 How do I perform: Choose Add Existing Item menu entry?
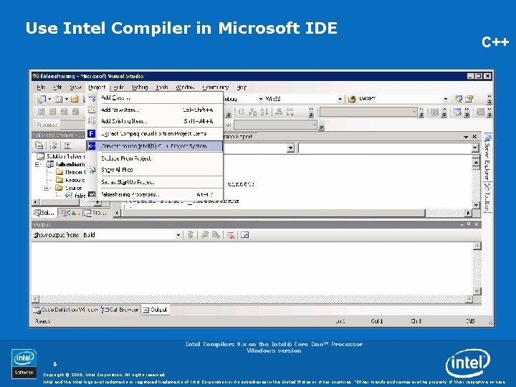[x=155, y=121]
